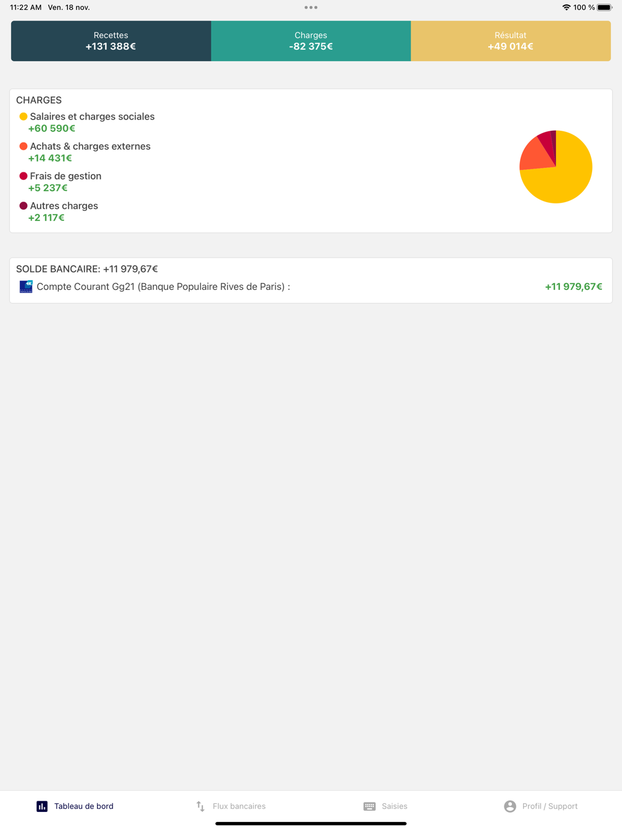Tap the Saisies keyboard icon
The height and width of the screenshot is (830, 622).
click(369, 806)
